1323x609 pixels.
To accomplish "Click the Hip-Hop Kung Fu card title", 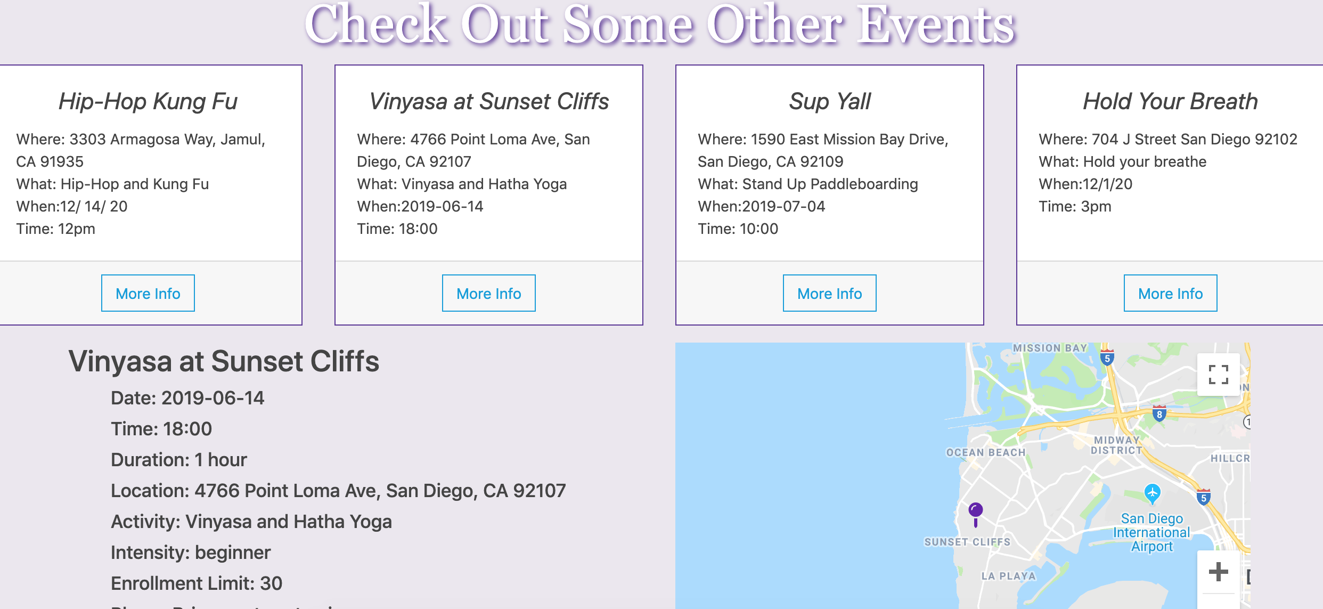I will point(148,101).
